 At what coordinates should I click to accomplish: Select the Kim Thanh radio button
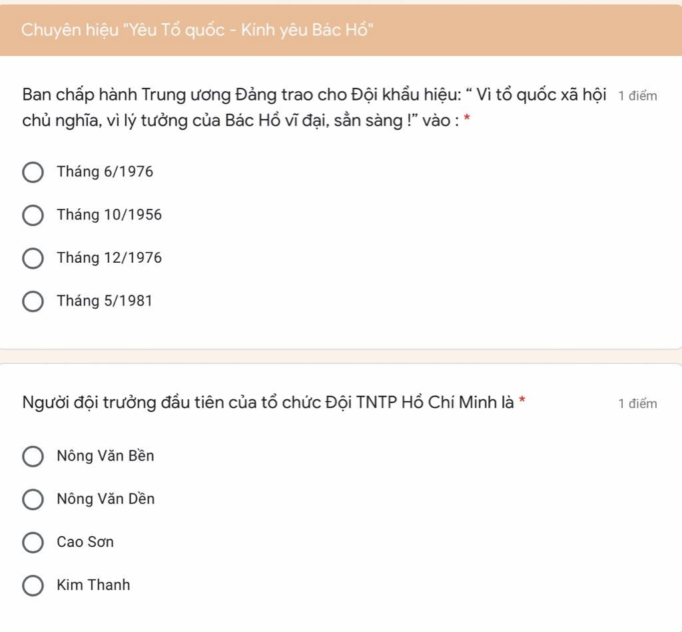pyautogui.click(x=33, y=585)
